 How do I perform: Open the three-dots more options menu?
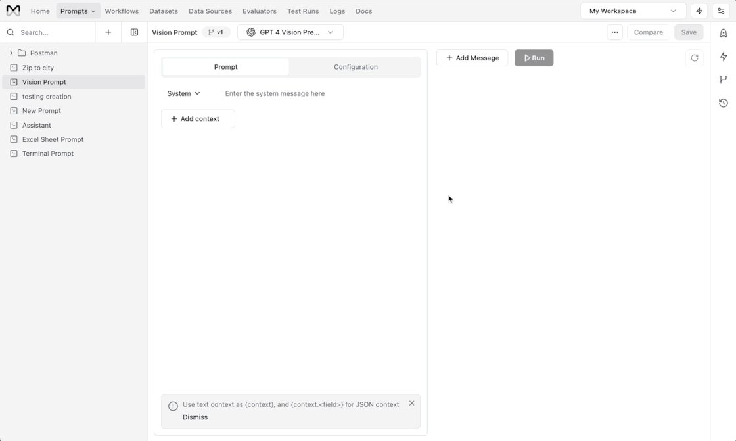point(614,32)
